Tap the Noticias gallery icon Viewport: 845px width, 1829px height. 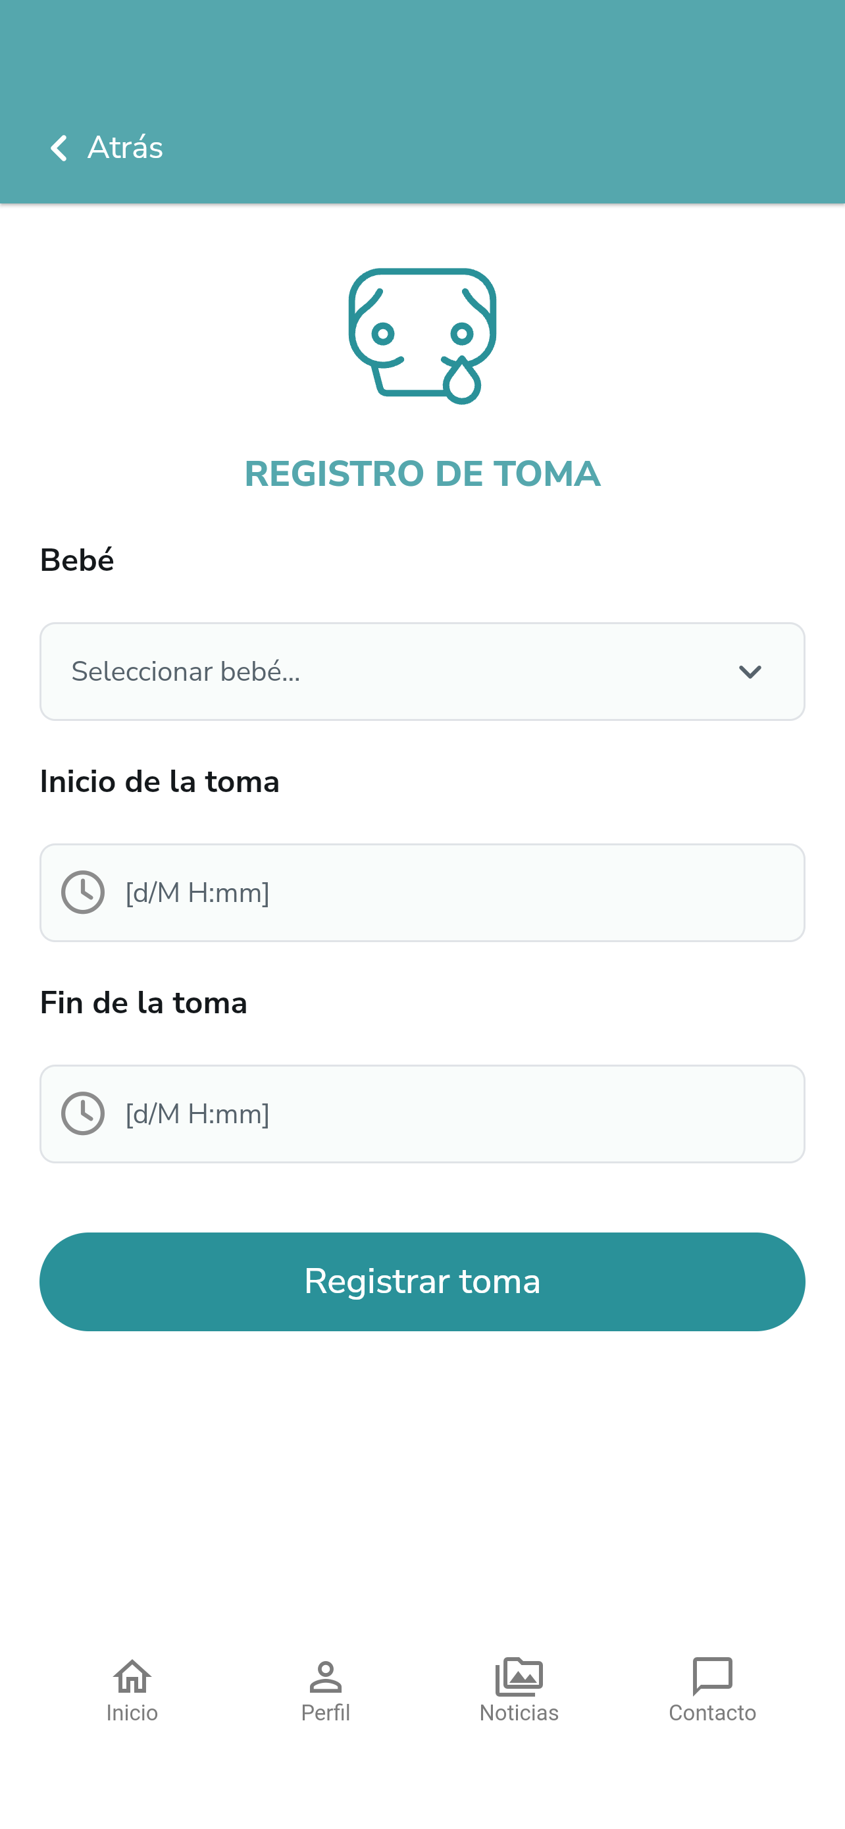tap(519, 1676)
